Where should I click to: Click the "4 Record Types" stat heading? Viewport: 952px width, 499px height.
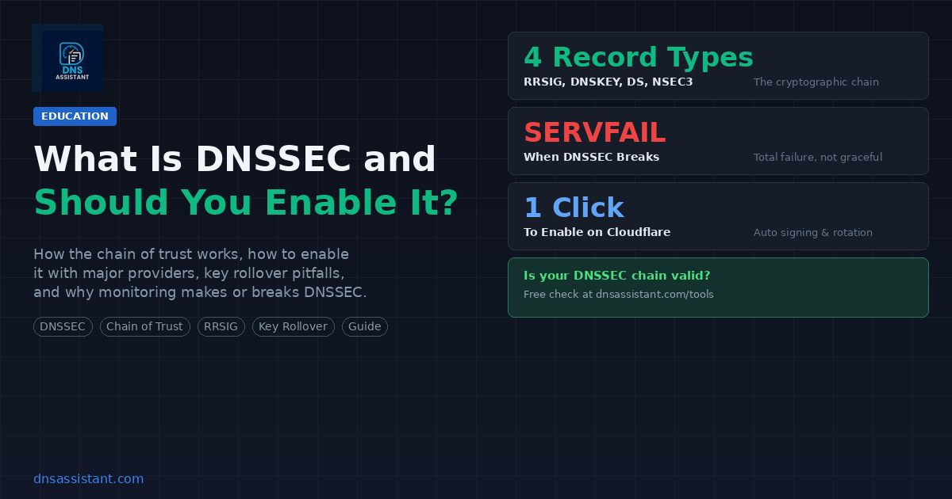pos(639,57)
